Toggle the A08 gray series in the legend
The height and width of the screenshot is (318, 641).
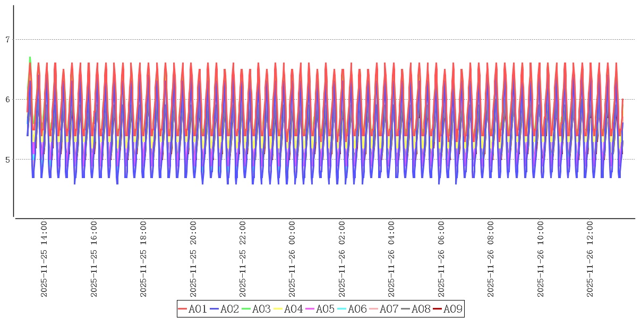[x=416, y=309]
